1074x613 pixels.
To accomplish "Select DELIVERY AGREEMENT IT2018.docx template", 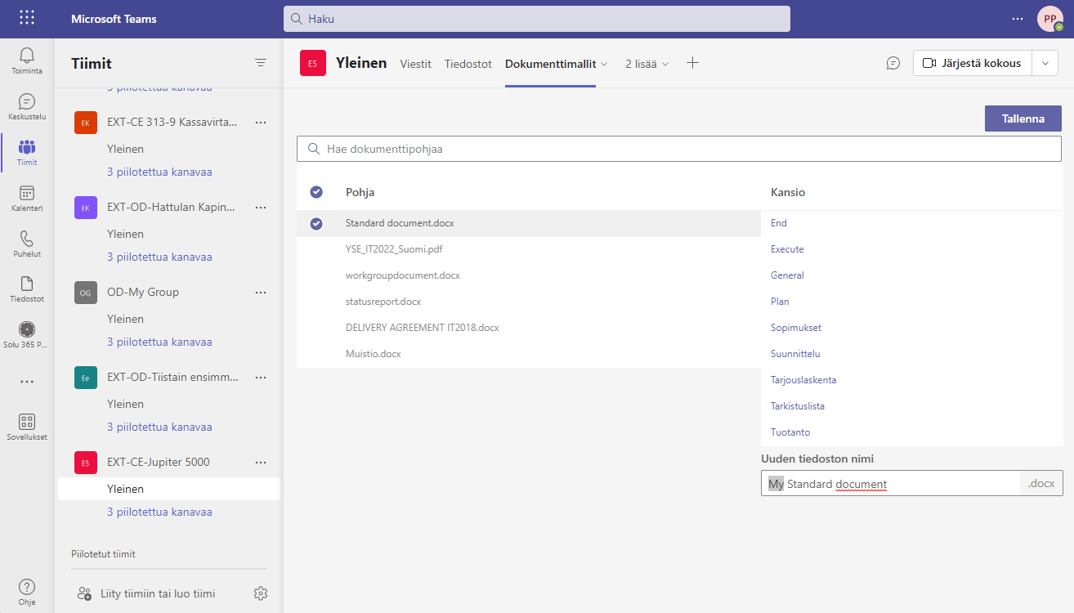I will 529,328.
